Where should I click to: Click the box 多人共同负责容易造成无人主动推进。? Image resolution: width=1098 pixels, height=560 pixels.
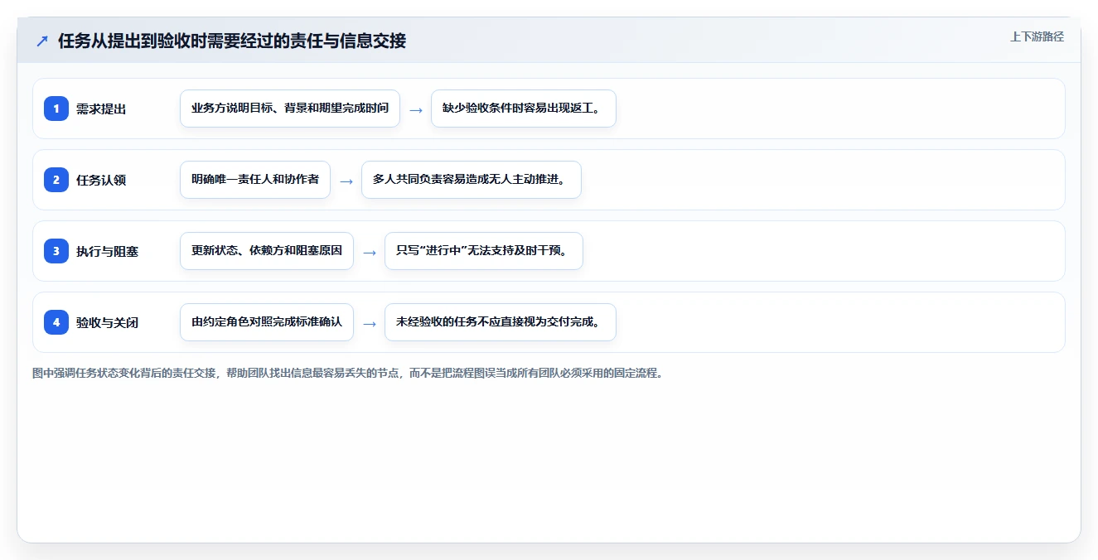point(472,180)
